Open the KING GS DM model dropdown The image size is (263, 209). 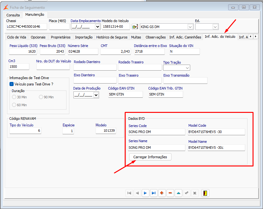point(190,27)
